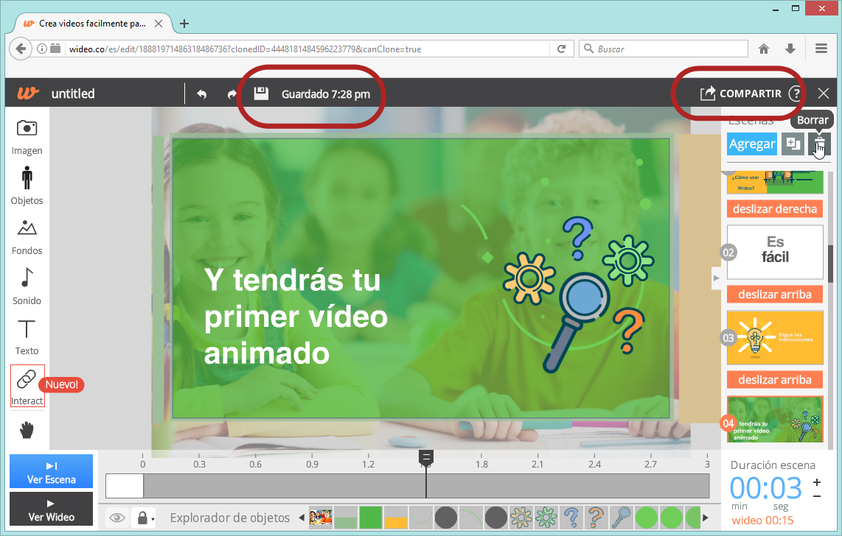Duplicate the scene with clone icon
The image size is (842, 536).
(793, 144)
